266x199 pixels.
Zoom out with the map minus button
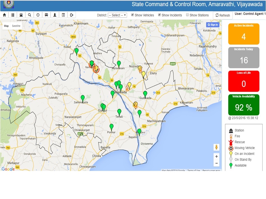(217, 163)
